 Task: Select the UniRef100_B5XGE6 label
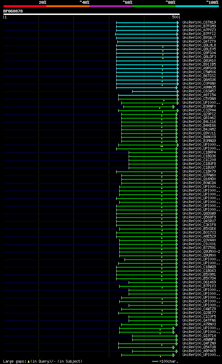click(199, 229)
